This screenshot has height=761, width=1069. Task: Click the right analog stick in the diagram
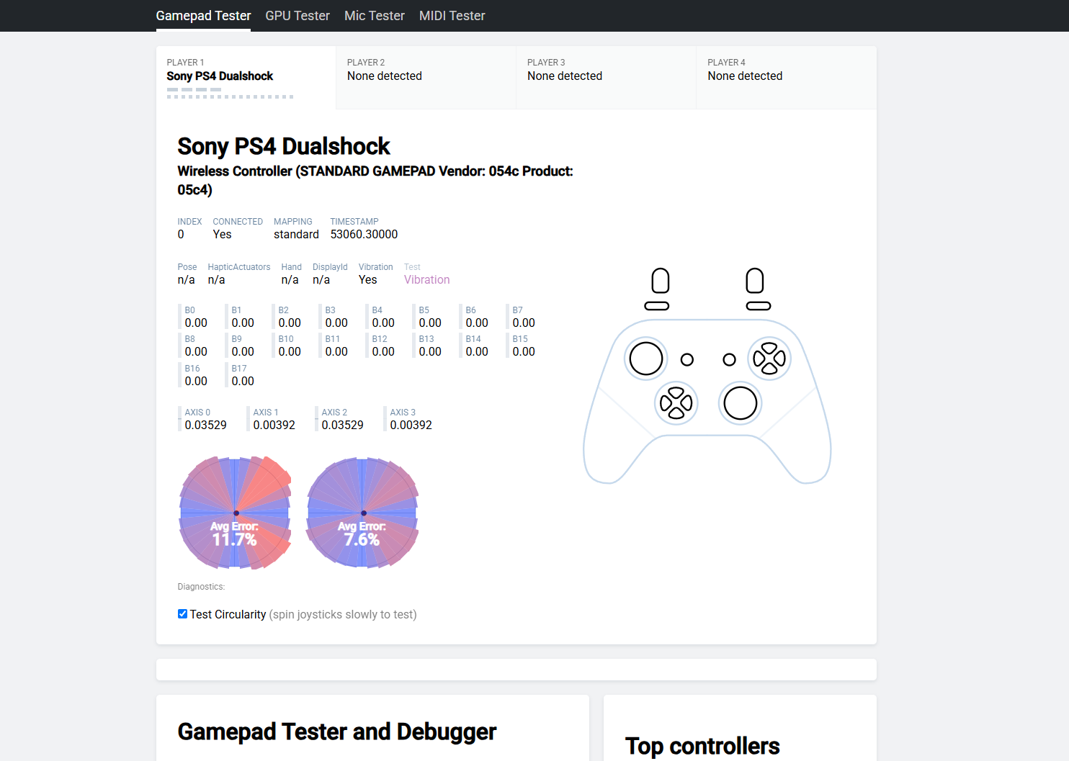(x=741, y=403)
